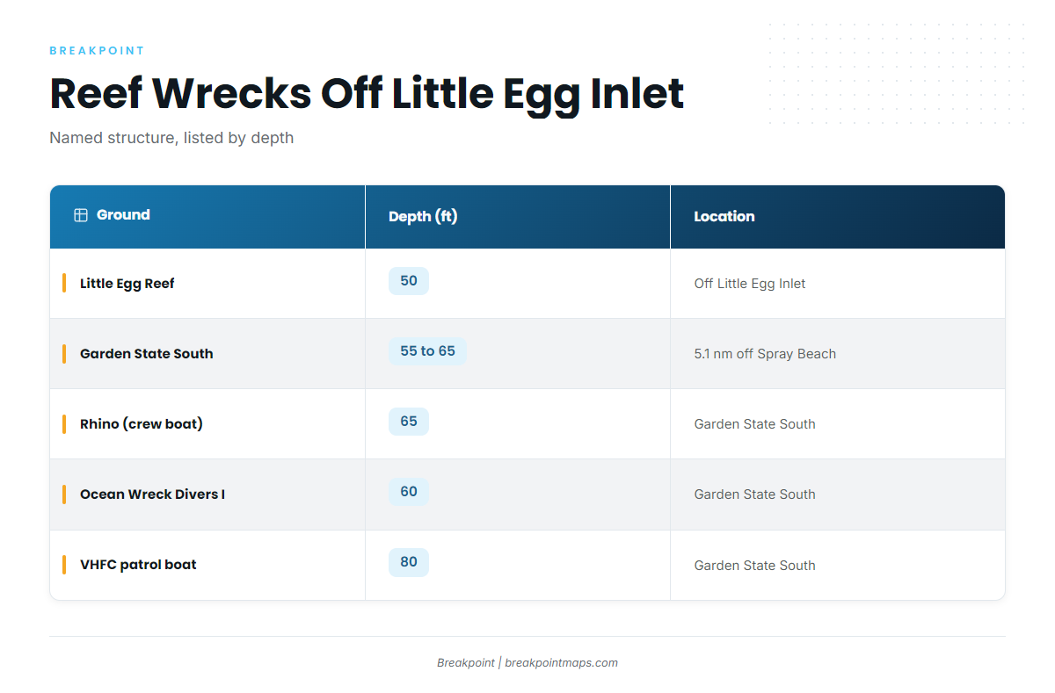The height and width of the screenshot is (693, 1055).
Task: Select the 80 depth badge
Action: coord(409,562)
